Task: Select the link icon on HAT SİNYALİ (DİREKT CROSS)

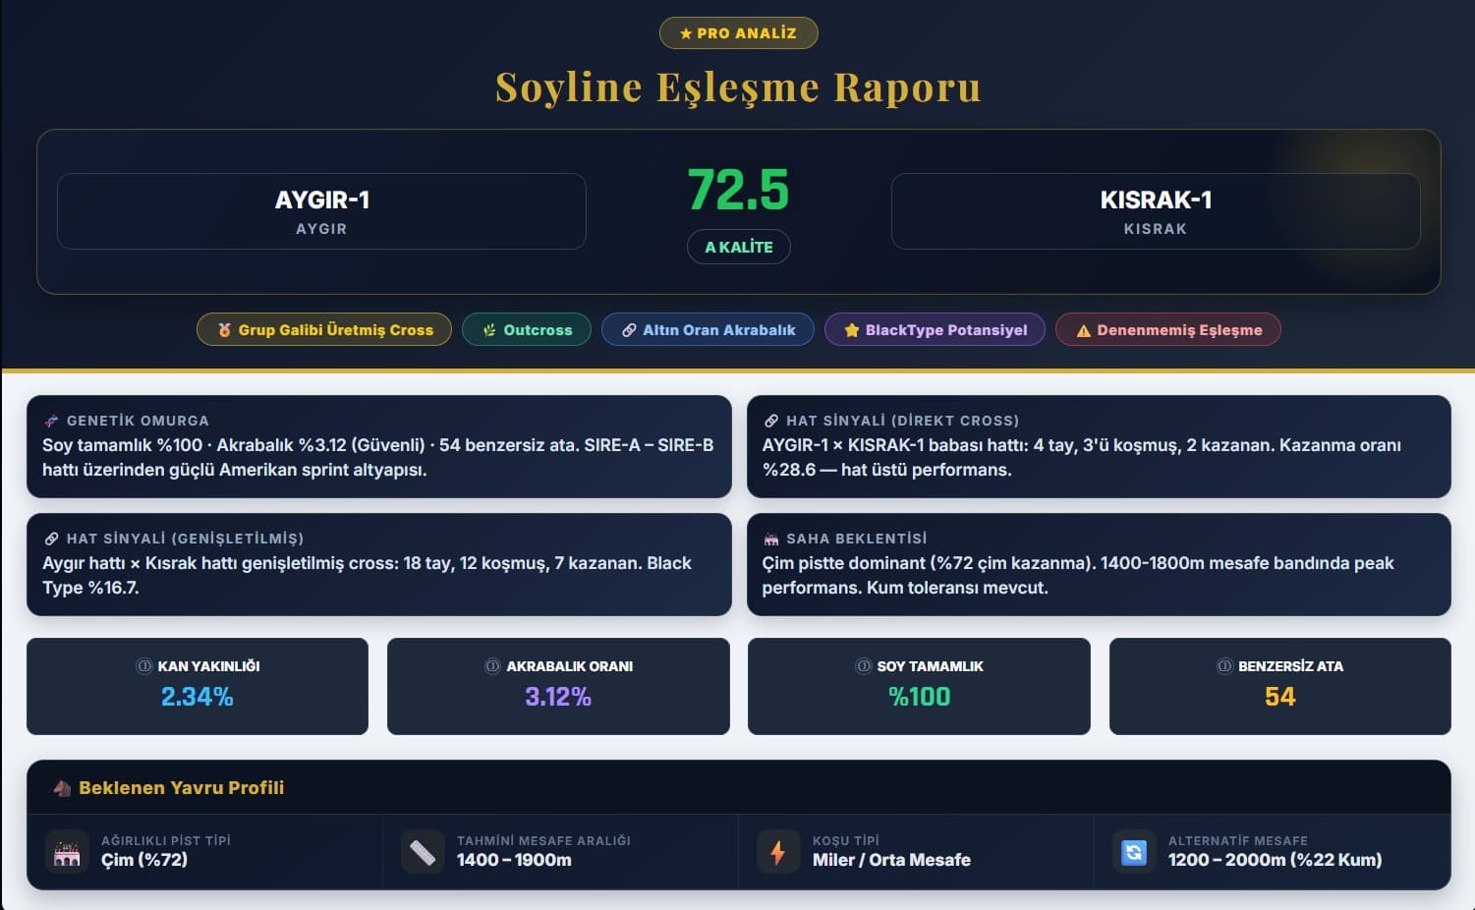Action: [773, 420]
